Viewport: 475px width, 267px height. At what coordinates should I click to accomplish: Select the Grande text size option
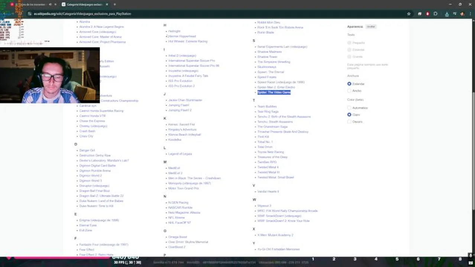coord(349,56)
